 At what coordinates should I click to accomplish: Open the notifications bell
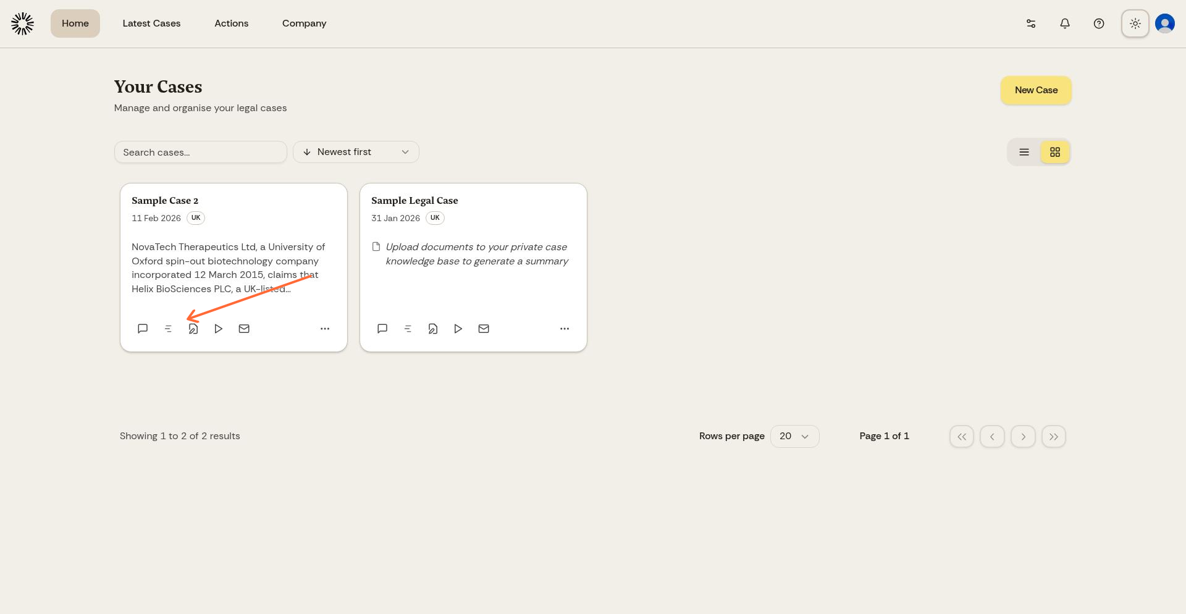pyautogui.click(x=1064, y=23)
